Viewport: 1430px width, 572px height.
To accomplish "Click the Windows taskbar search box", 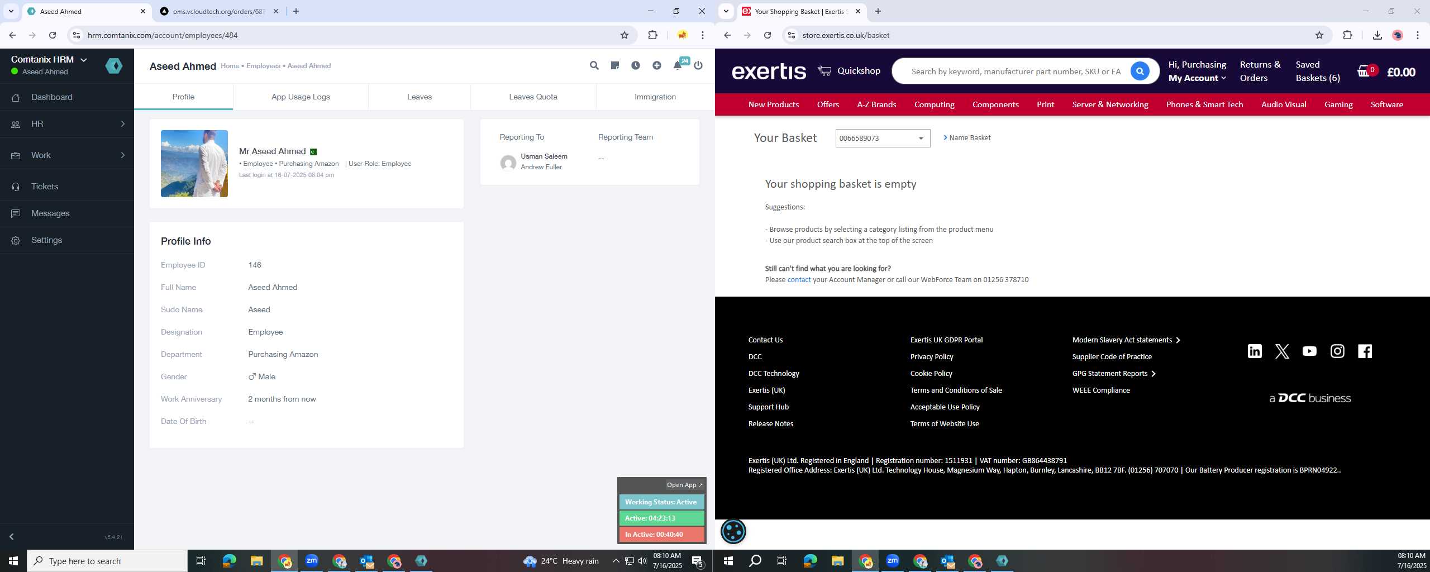I will (107, 561).
